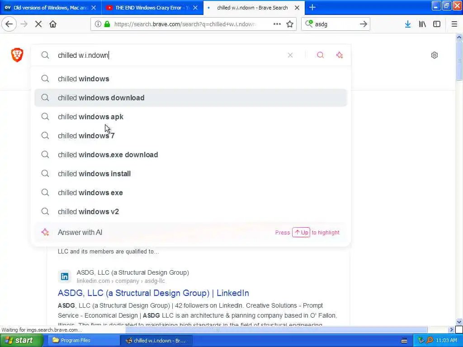Switch to Program Files taskbar window
463x347 pixels.
tap(83, 340)
